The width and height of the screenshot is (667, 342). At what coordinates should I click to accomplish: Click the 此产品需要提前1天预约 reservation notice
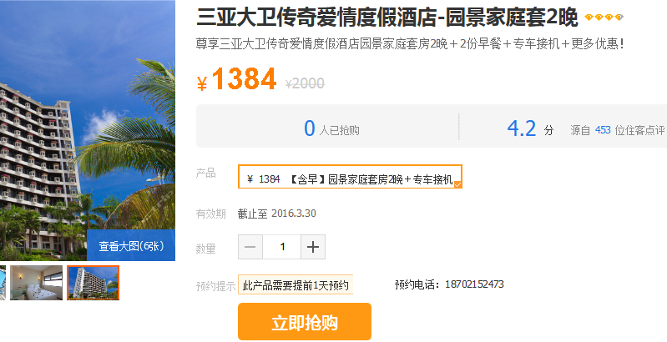296,284
